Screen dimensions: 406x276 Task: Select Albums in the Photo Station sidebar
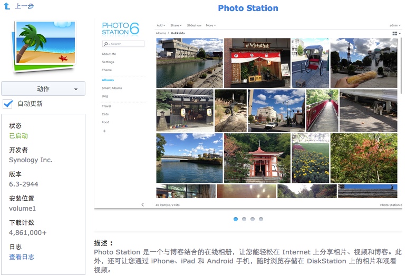tap(108, 80)
